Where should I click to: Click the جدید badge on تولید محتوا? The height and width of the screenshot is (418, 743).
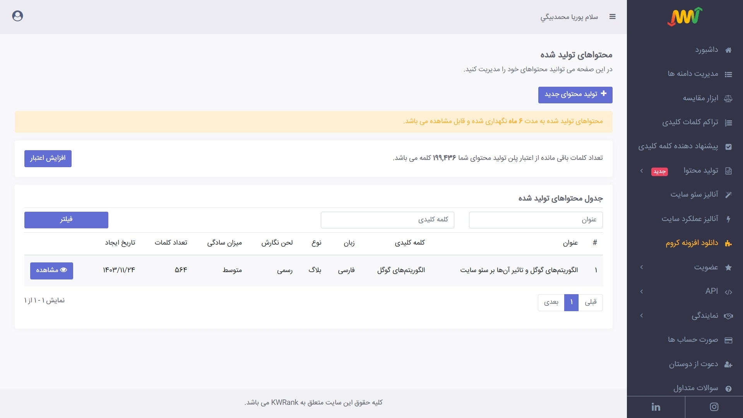[x=659, y=171]
